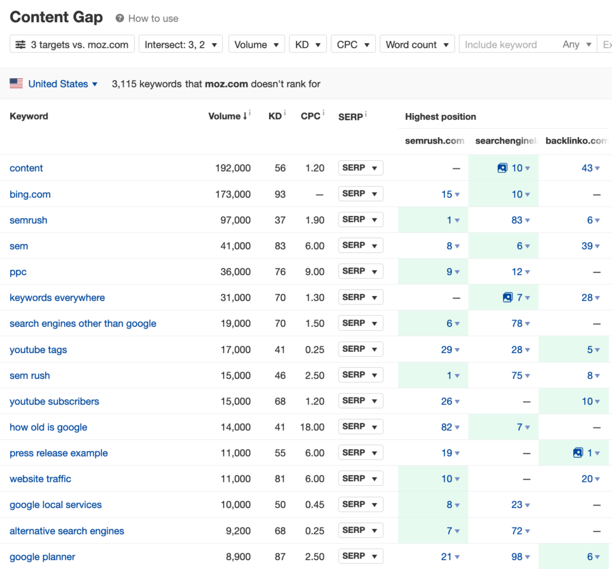Open the ppc keyword link
Screen dimensions: 612x569
18,272
